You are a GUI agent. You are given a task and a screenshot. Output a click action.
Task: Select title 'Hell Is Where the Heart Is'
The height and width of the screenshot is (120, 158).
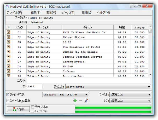(x=84, y=32)
